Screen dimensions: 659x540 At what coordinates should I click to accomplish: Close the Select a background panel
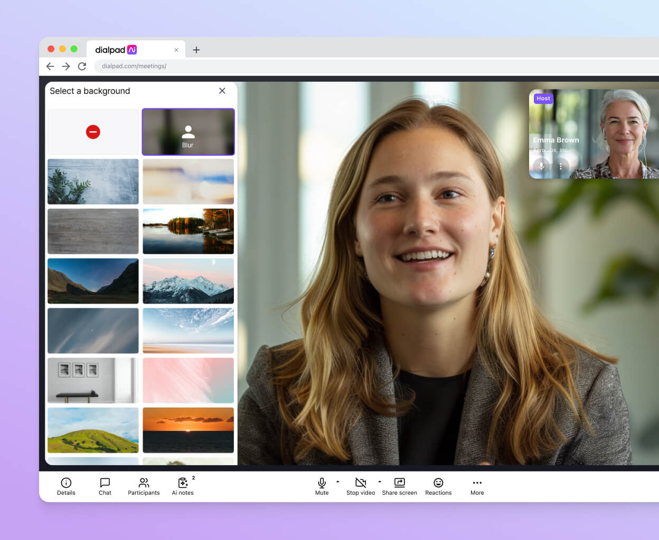[222, 91]
